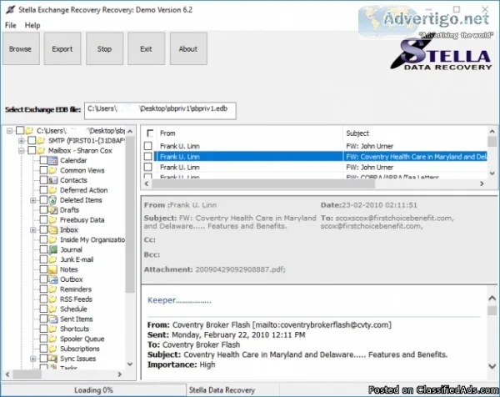The width and height of the screenshot is (500, 397).
Task: Click the folder tree horizontal scrollbar thumb
Action: pyautogui.click(x=27, y=374)
